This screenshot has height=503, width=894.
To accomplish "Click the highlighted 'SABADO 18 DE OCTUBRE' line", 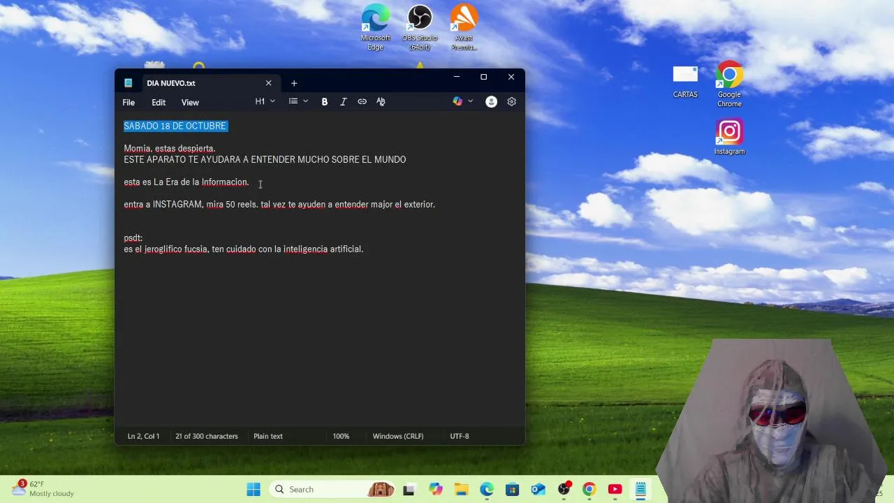I will [x=175, y=126].
